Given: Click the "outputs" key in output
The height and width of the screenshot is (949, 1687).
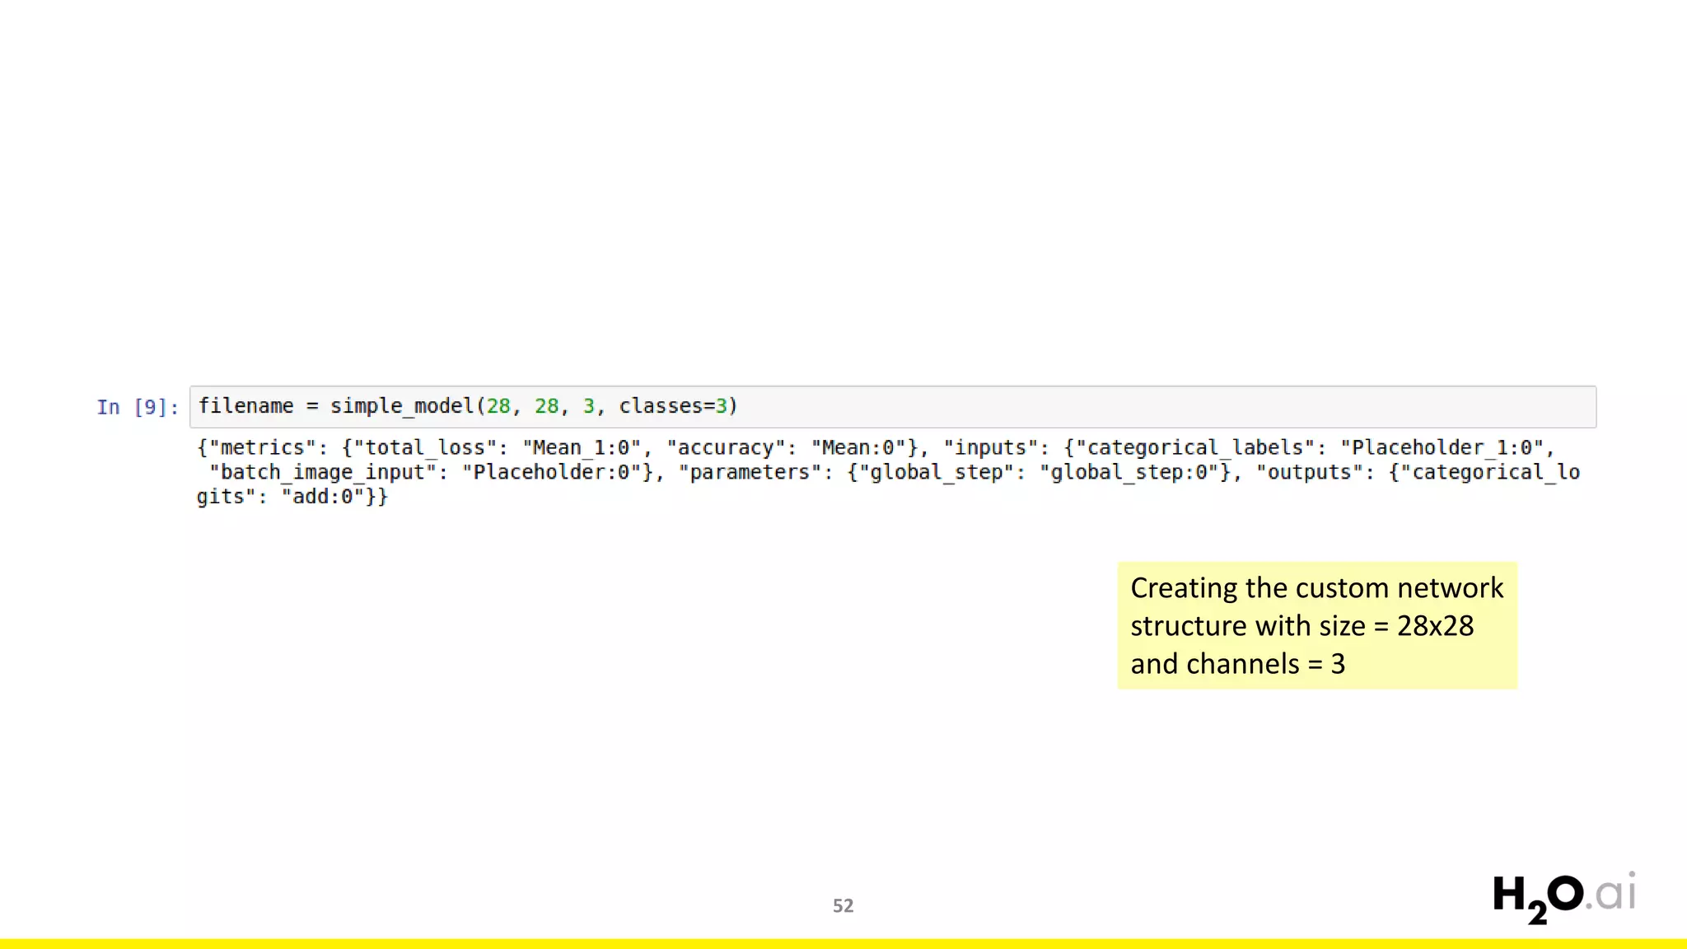Looking at the screenshot, I should (x=1310, y=472).
